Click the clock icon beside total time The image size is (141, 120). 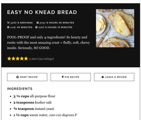36,27
